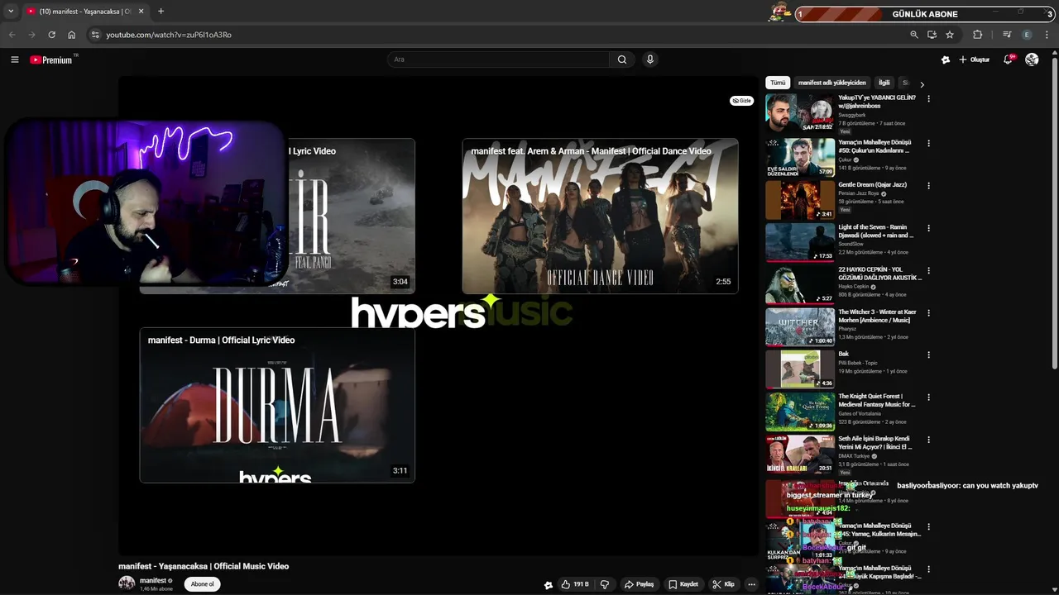Viewport: 1059px width, 595px height.
Task: Open the browser home page
Action: [x=71, y=35]
